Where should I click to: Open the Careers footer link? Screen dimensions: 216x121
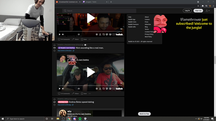(147, 19)
